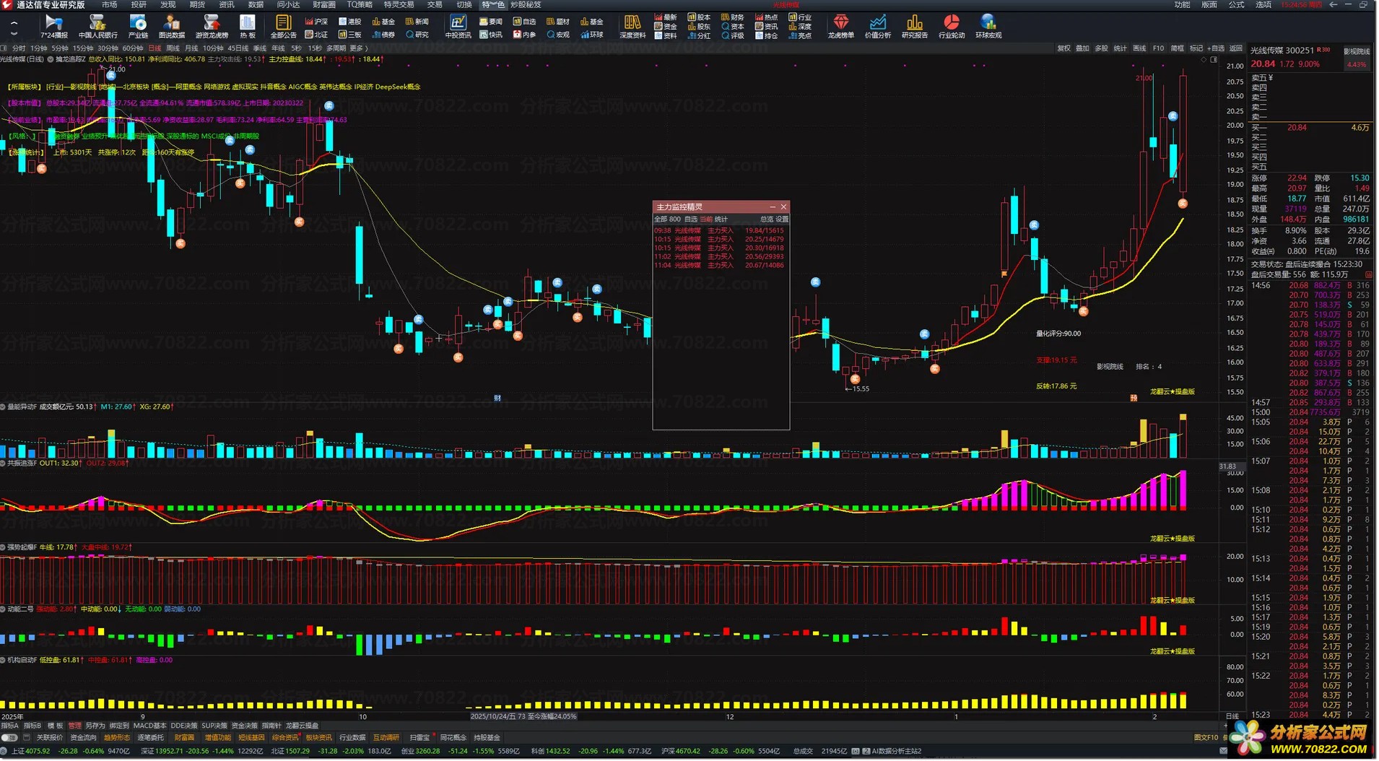Switch to the MACD基本 indicator tab
This screenshot has height=761, width=1379.
point(149,726)
